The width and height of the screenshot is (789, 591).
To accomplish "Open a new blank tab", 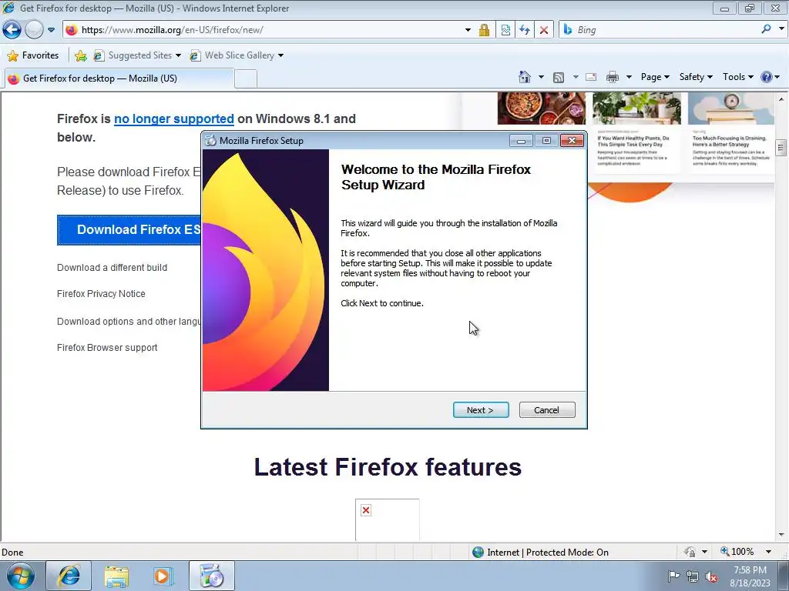I will click(246, 79).
